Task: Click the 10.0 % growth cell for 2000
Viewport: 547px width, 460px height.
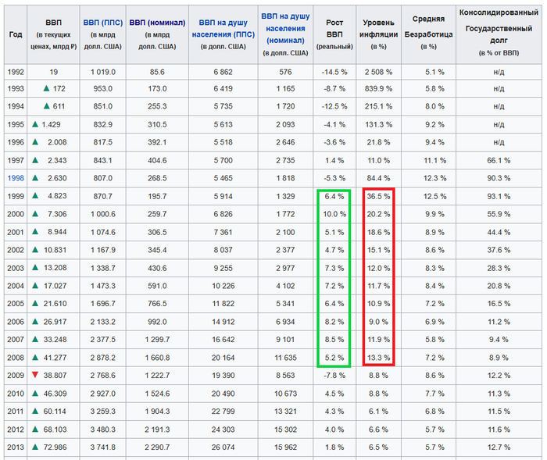Action: tap(334, 214)
